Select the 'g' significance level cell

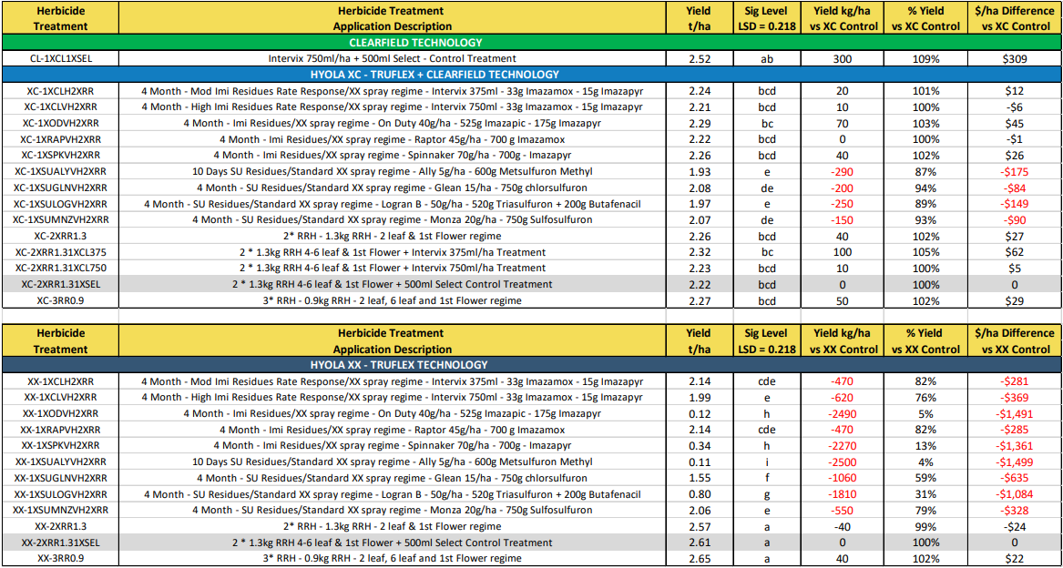point(767,494)
